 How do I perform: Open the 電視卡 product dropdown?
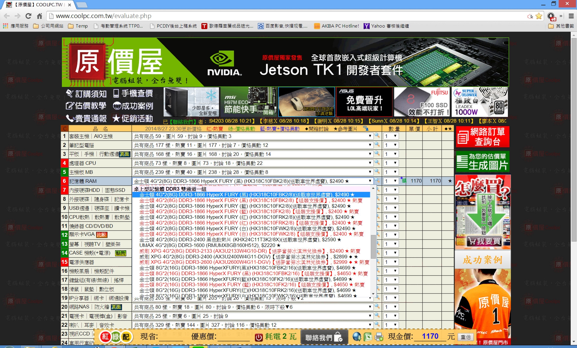click(253, 316)
